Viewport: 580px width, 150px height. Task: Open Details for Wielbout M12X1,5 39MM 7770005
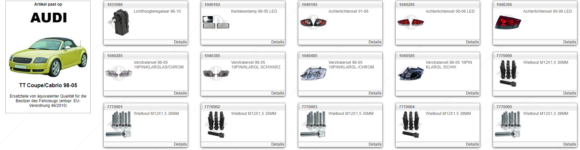[570, 144]
